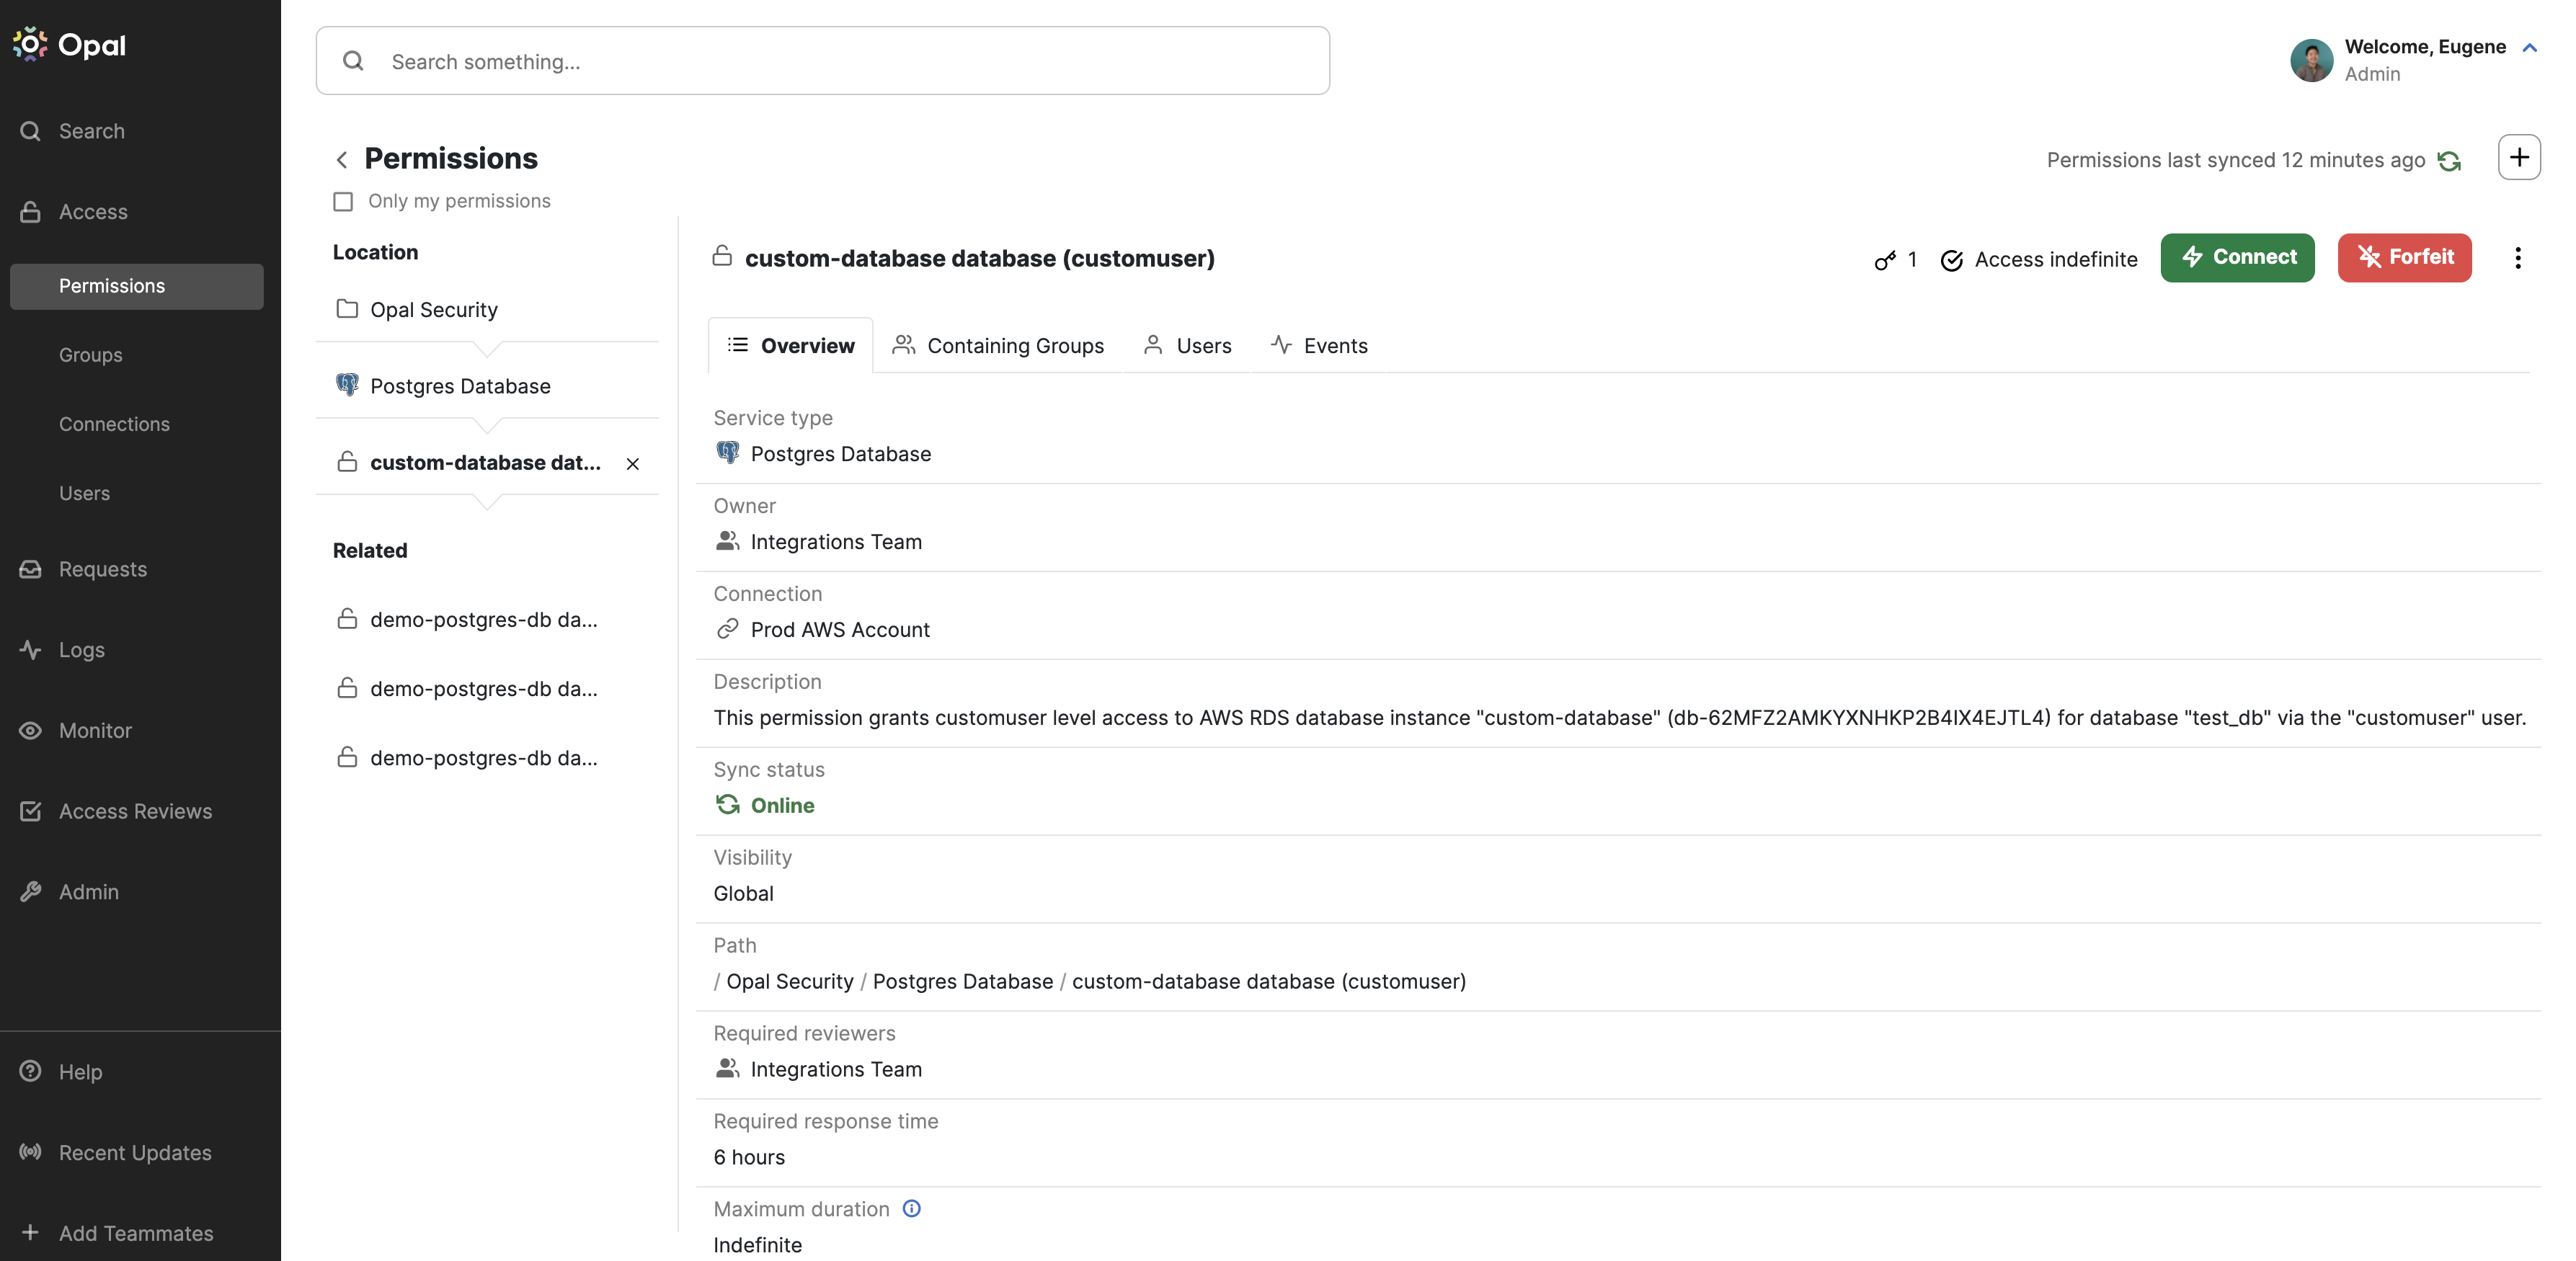Click the search magnifier icon in the search bar
This screenshot has height=1261, width=2576.
tap(353, 61)
